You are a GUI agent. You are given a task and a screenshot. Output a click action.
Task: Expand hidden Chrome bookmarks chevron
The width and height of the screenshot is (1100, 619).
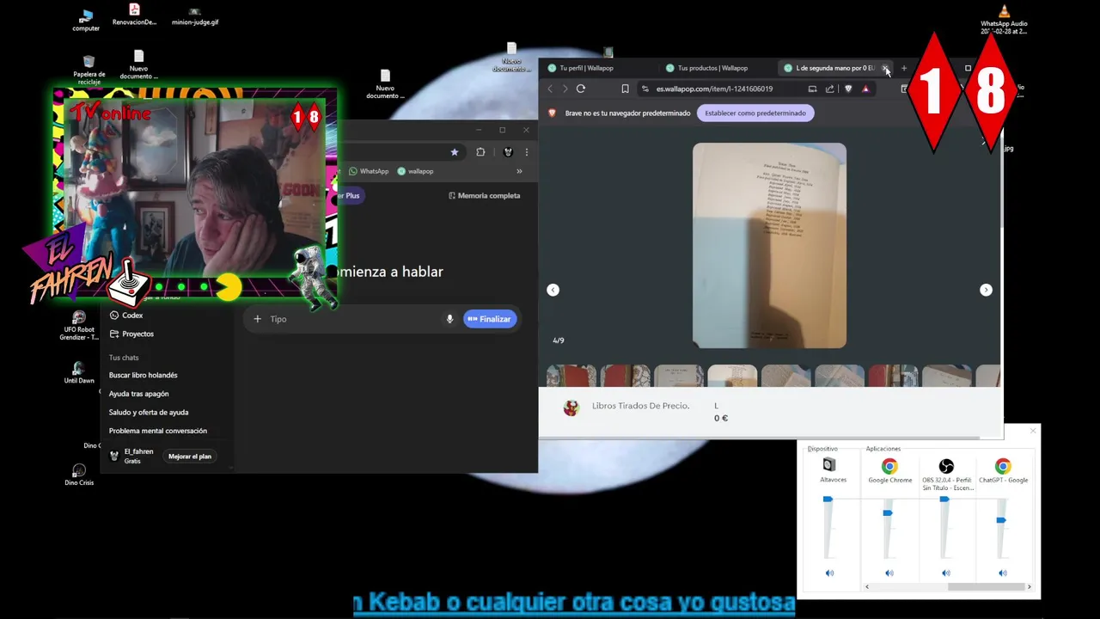(519, 171)
